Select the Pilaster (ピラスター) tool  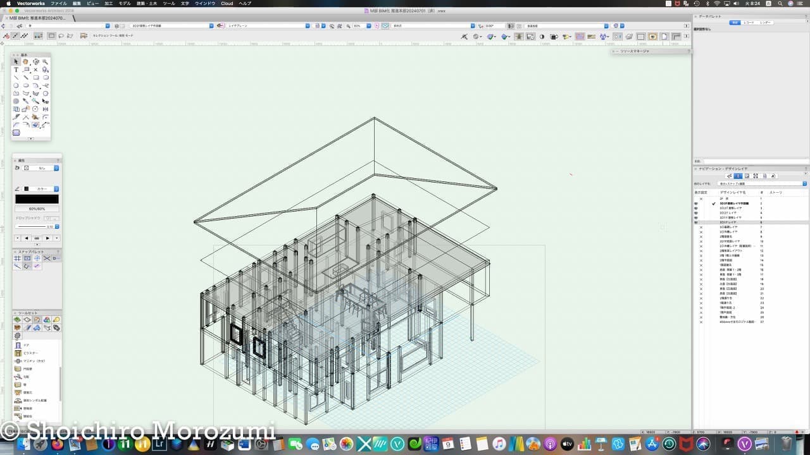click(x=25, y=353)
